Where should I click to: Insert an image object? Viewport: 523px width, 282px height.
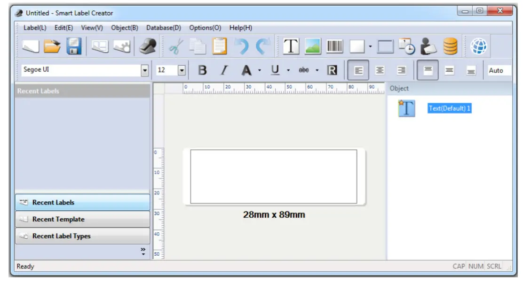(x=313, y=46)
